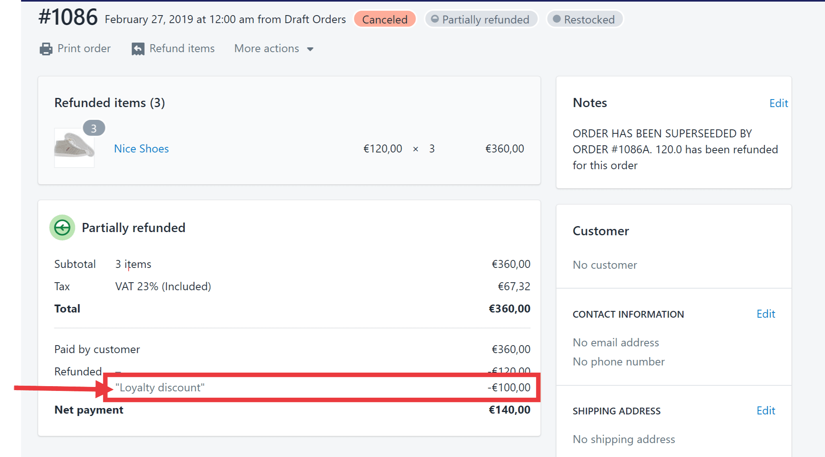Click the Loyalty discount line item
The height and width of the screenshot is (457, 825).
click(x=160, y=387)
